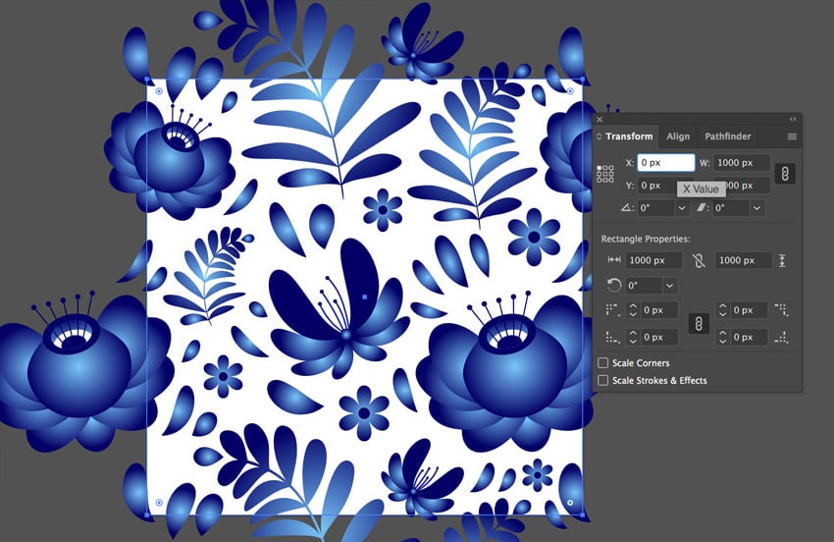Viewport: 834px width, 542px height.
Task: Click the rectangle height field
Action: 743,260
